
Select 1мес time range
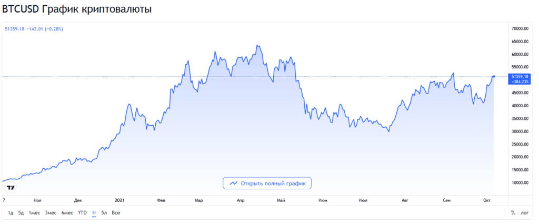point(34,212)
